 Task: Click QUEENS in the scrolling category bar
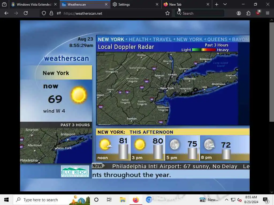(x=217, y=40)
